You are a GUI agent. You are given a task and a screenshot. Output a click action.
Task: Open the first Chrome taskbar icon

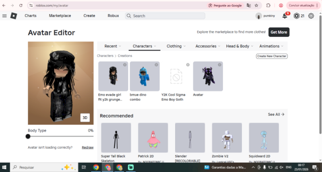click(x=96, y=167)
